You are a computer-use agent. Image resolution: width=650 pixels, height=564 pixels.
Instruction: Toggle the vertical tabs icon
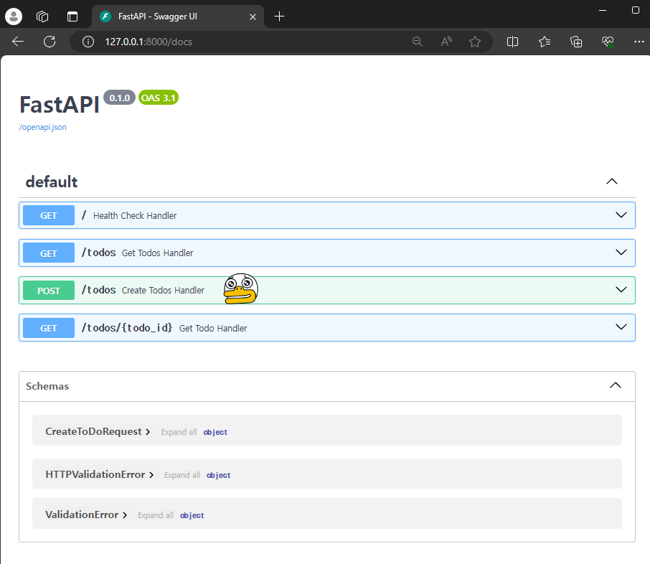[x=72, y=17]
